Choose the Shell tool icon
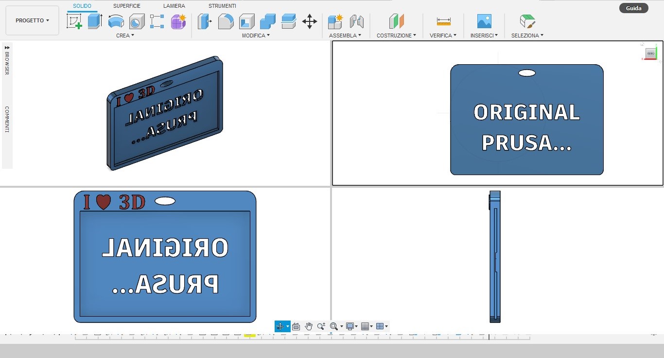664x358 pixels. 247,21
